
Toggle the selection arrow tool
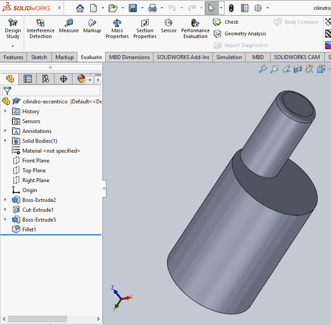pos(212,8)
